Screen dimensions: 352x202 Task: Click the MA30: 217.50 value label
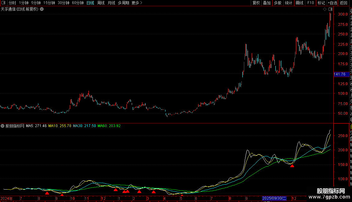[84, 126]
